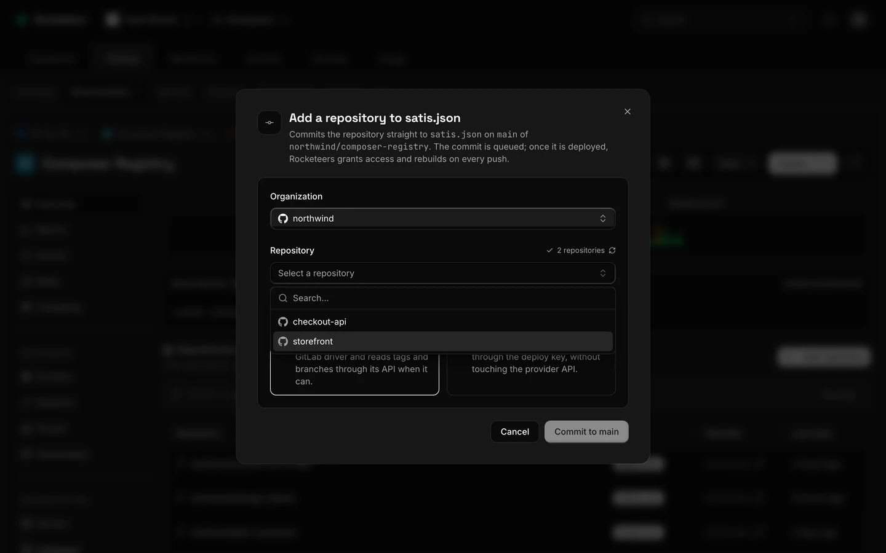886x553 pixels.
Task: Click the Repository field label
Action: pos(292,251)
